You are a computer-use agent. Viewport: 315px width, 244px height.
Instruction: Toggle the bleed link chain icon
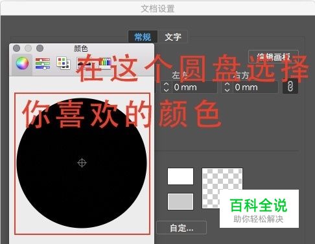pos(290,87)
